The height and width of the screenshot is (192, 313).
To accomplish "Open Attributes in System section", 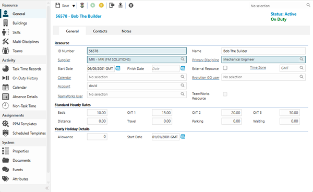I will coord(23,179).
